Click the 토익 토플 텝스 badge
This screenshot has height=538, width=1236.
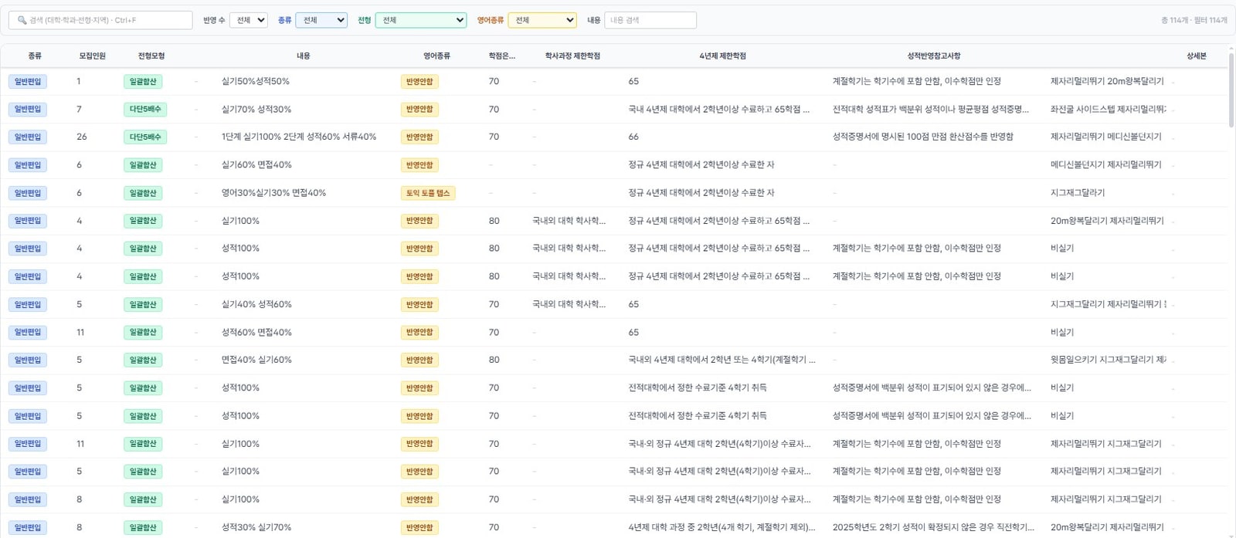[x=428, y=193]
